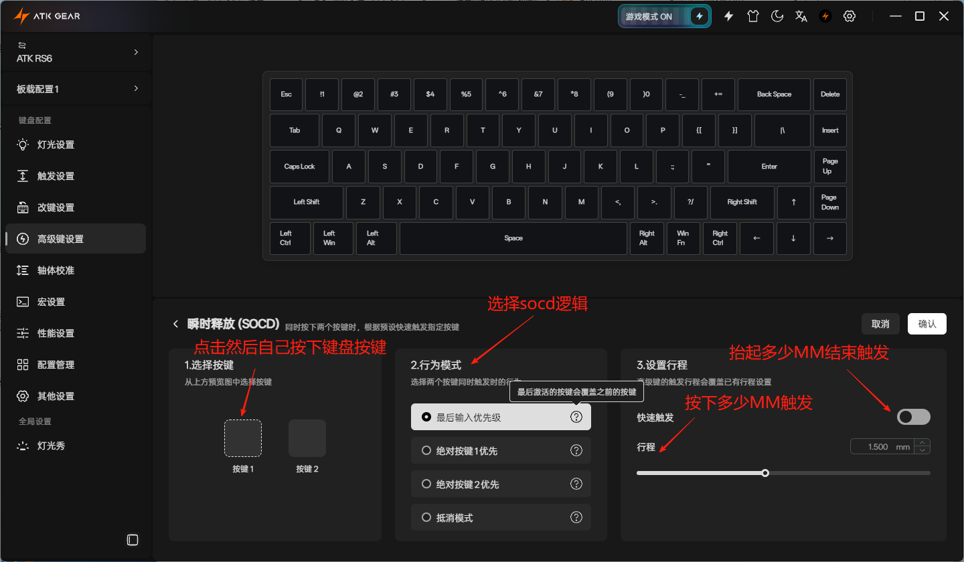Click the lightning bolt icon in title bar
The width and height of the screenshot is (964, 562).
point(729,16)
